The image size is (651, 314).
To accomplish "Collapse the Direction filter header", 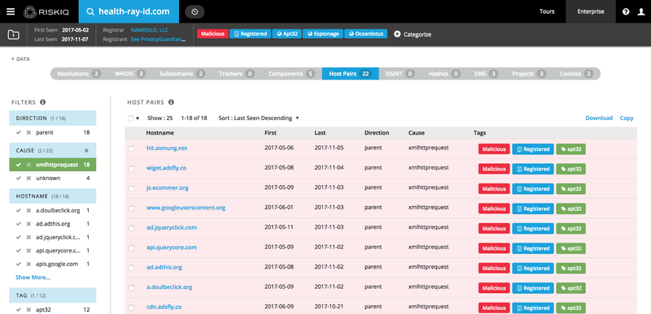I will 53,118.
